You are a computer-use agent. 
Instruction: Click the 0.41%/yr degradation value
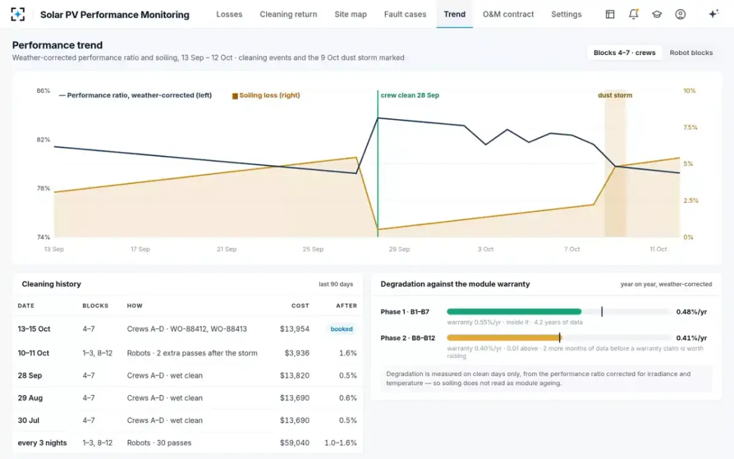691,338
